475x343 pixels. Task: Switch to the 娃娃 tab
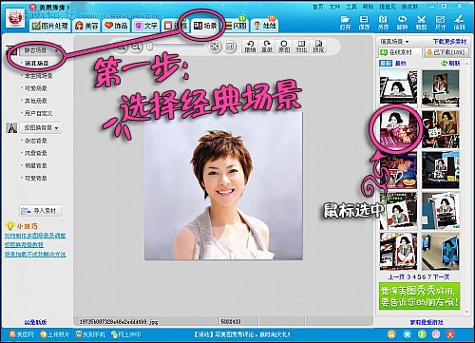coord(265,26)
